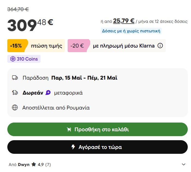Click the -20 € Klarna payment badge
Viewport: 191px width, 172px height.
[x=117, y=46]
